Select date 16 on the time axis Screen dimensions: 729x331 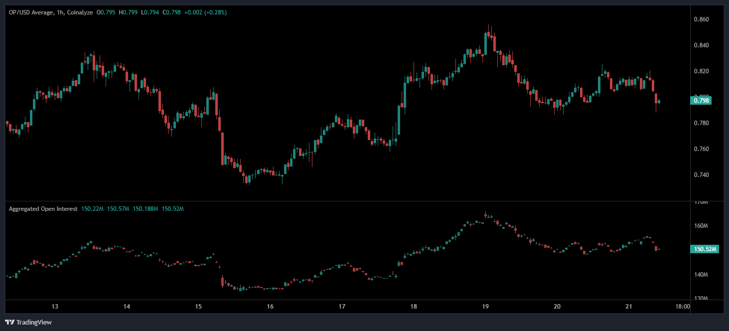(x=270, y=307)
